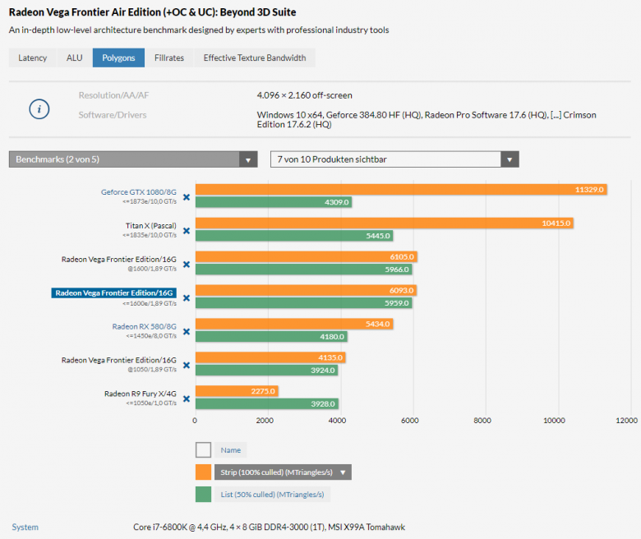
Task: Click the arrow beside Strip (100% culled)
Action: 343,472
